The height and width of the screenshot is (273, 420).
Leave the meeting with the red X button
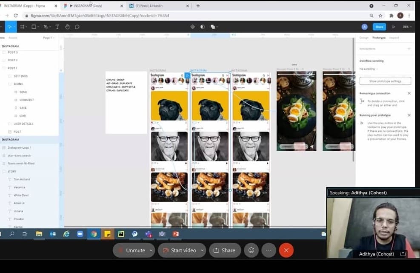(286, 250)
